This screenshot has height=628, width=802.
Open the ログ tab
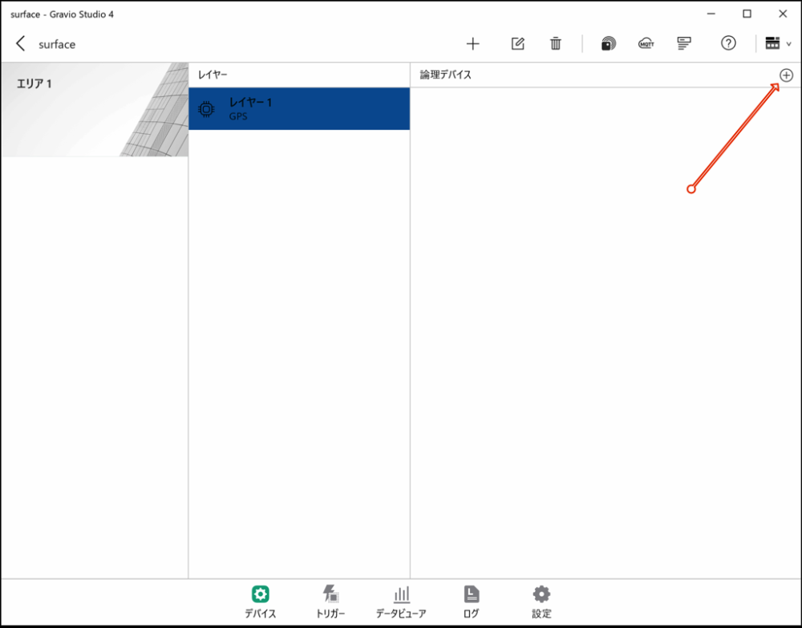point(471,600)
